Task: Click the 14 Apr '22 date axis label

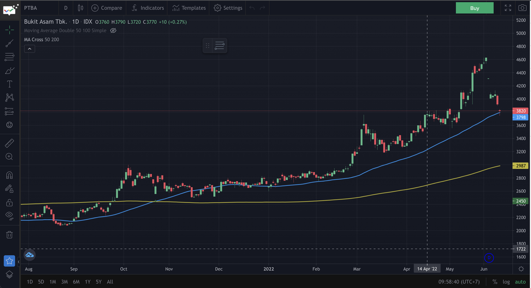Action: click(427, 269)
